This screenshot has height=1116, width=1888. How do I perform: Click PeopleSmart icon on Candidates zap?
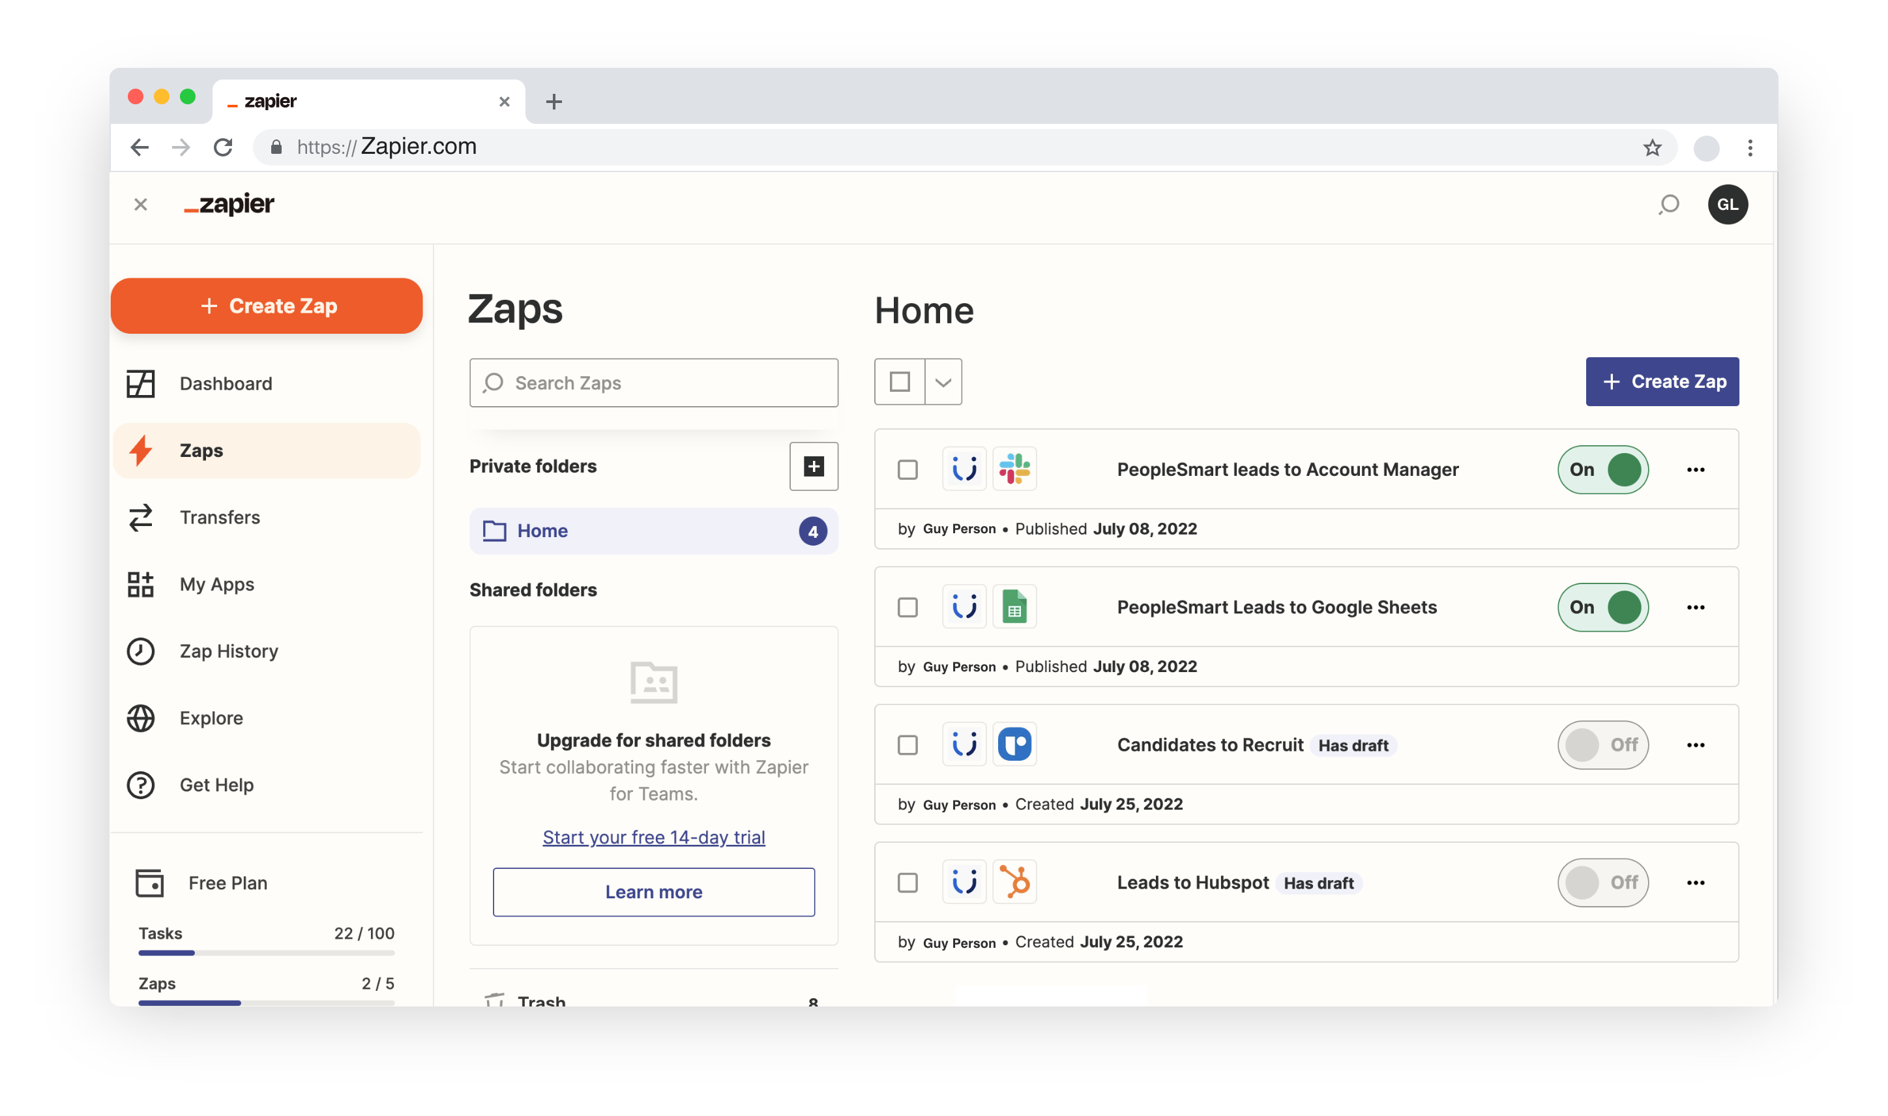coord(964,744)
